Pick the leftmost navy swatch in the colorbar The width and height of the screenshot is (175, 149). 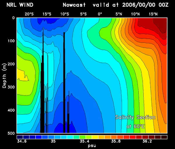(20, 137)
